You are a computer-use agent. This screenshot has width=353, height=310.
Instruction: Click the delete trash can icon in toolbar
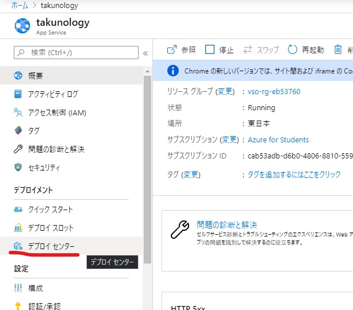point(337,49)
